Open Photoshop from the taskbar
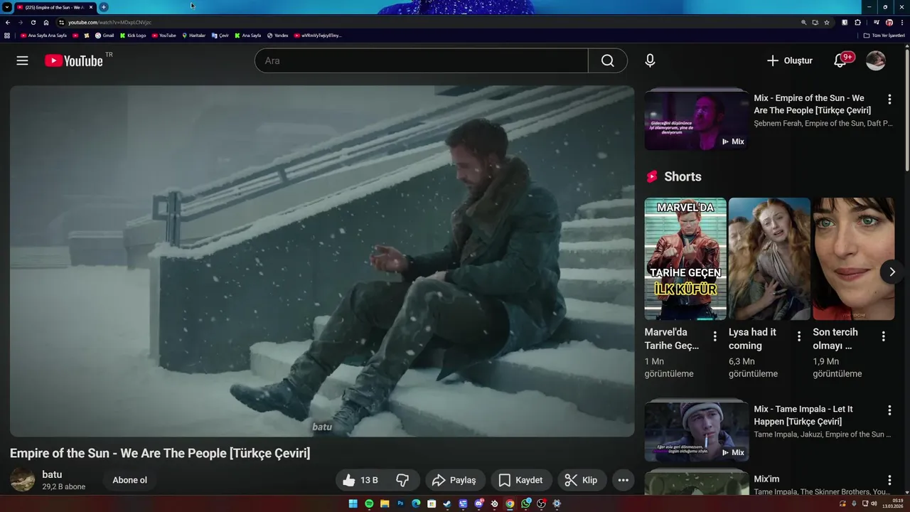Screen dimensions: 910x512 pos(400,503)
